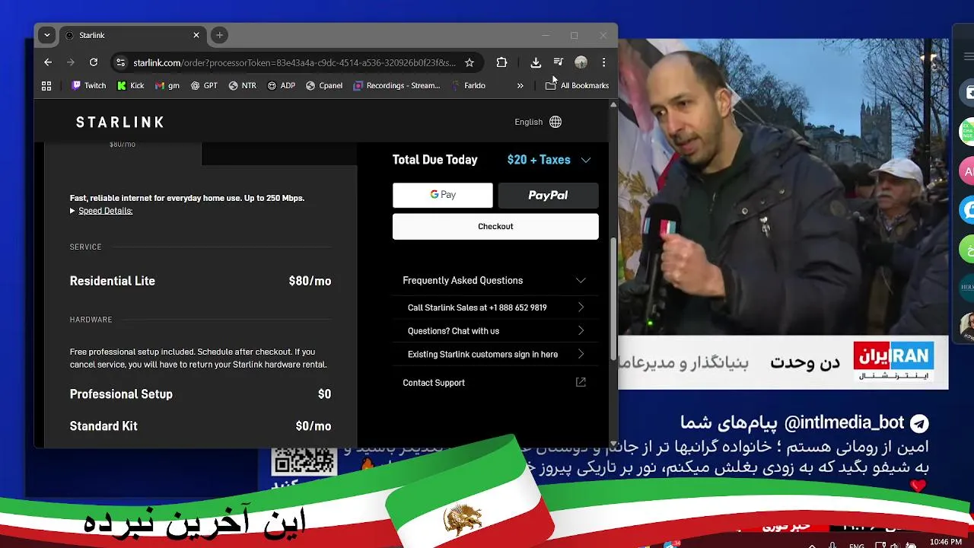Viewport: 974px width, 548px height.
Task: Open the NTR bookmark
Action: coord(242,86)
